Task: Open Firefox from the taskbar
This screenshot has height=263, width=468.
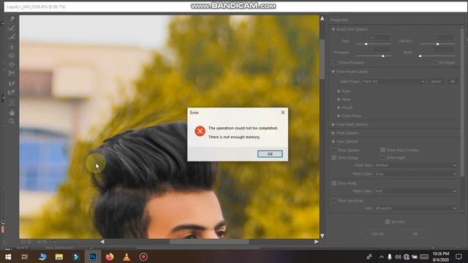Action: (x=110, y=256)
